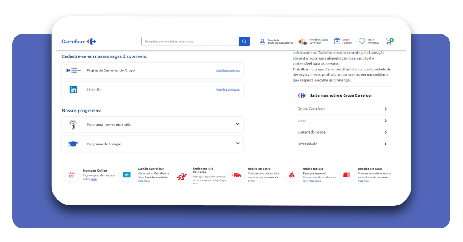Click the red bags Receba em casa icon
Screen dimensions: 463x242
347,175
